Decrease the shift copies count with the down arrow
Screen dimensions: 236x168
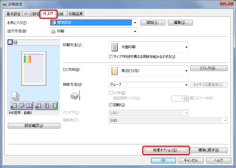(186, 100)
